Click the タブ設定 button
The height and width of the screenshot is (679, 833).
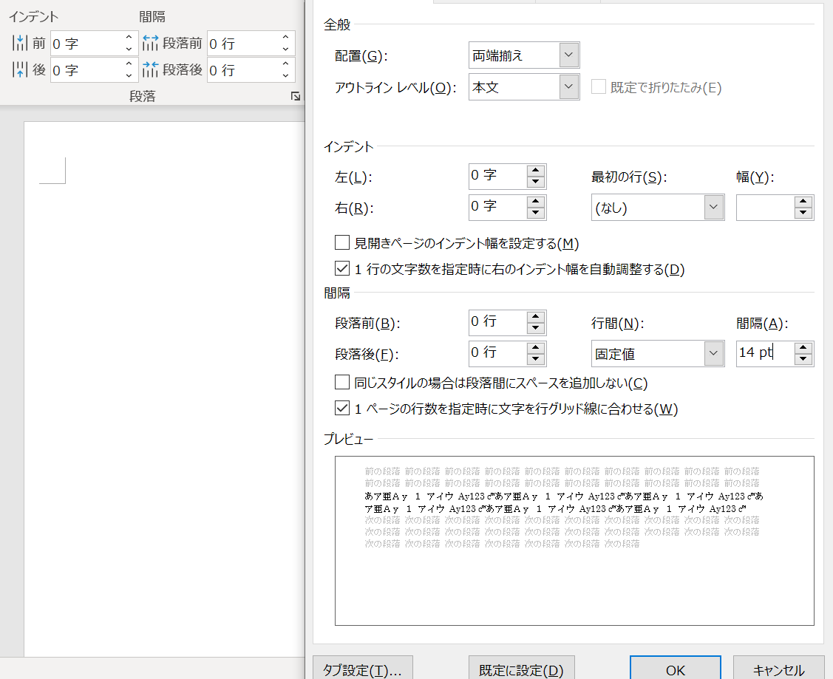pyautogui.click(x=362, y=669)
